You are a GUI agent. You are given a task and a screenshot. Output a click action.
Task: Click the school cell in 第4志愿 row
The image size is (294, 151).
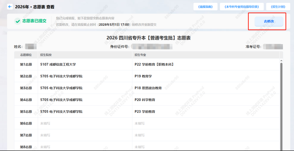pos(85,100)
